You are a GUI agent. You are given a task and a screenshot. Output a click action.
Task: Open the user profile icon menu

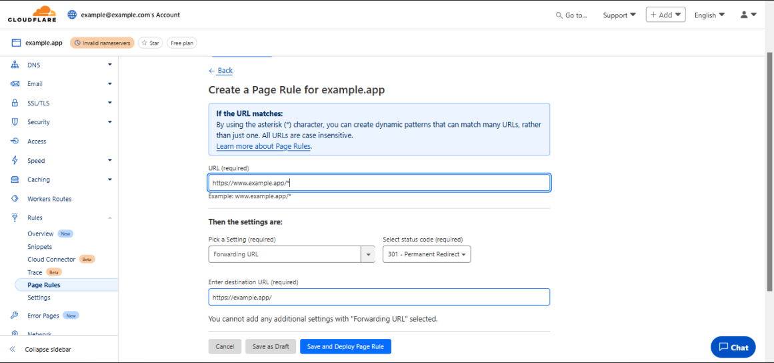pos(748,15)
